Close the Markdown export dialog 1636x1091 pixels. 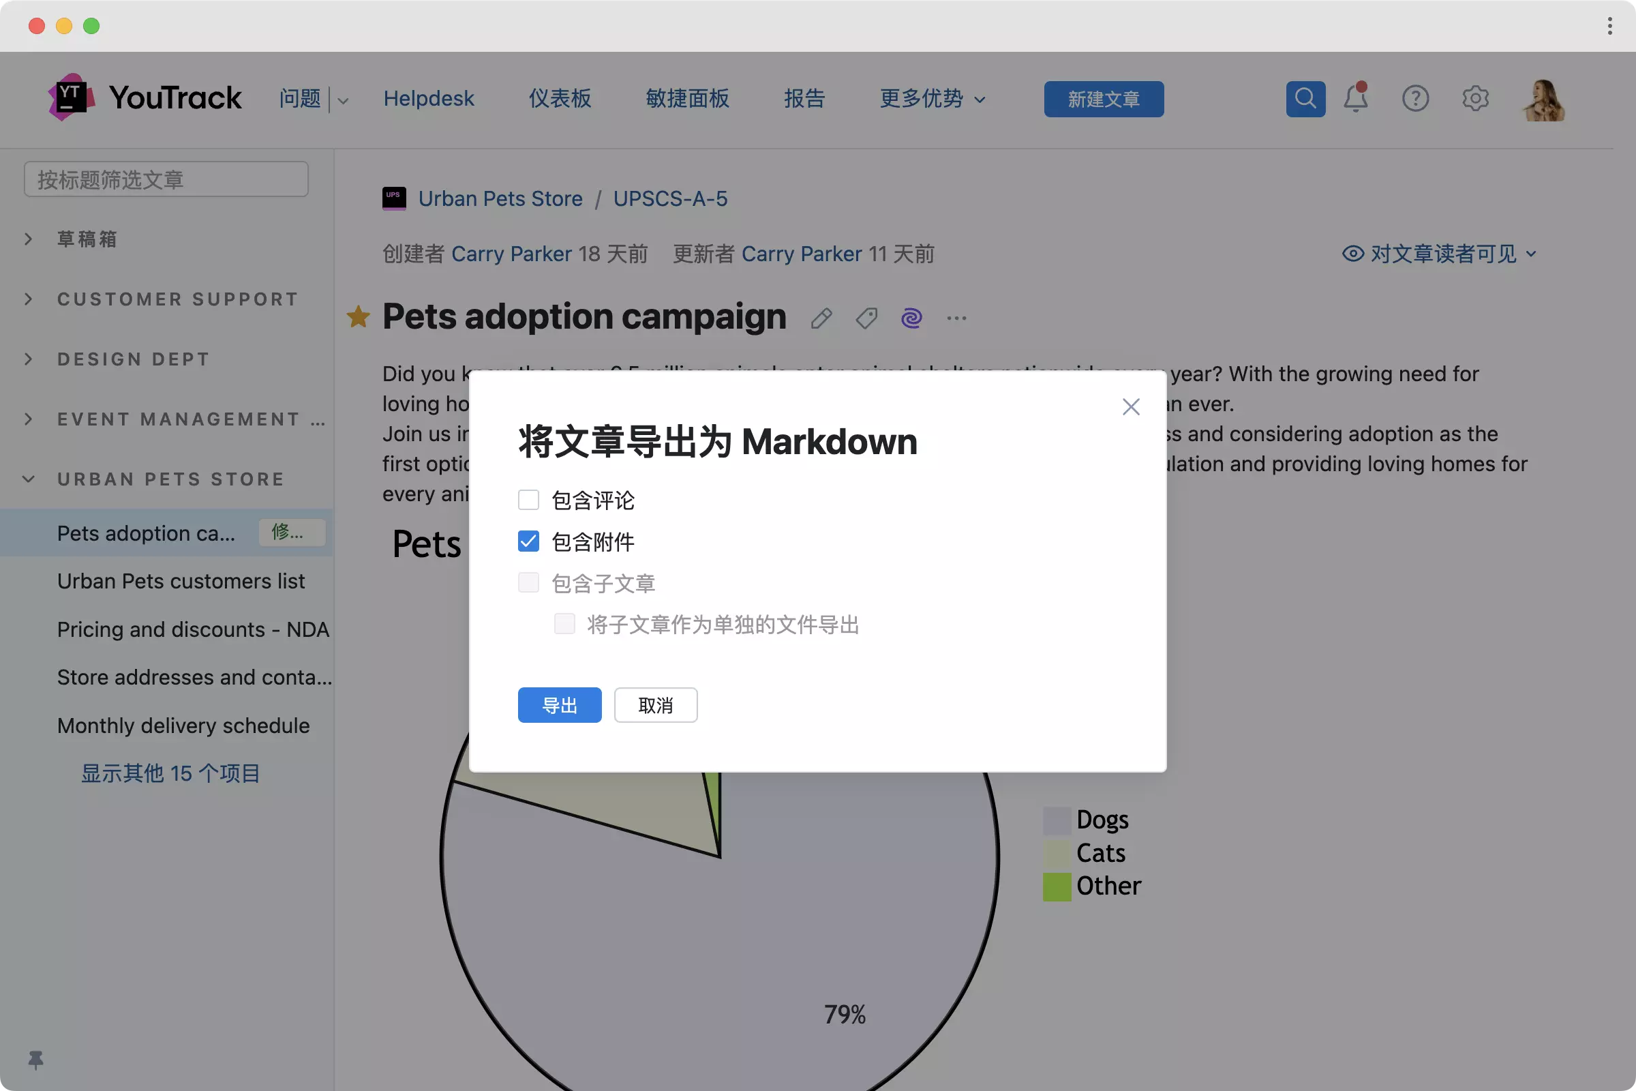1131,407
